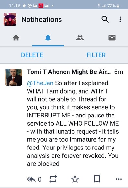The width and height of the screenshot is (128, 188).
Task: Open the post body text for details
Action: tap(73, 123)
